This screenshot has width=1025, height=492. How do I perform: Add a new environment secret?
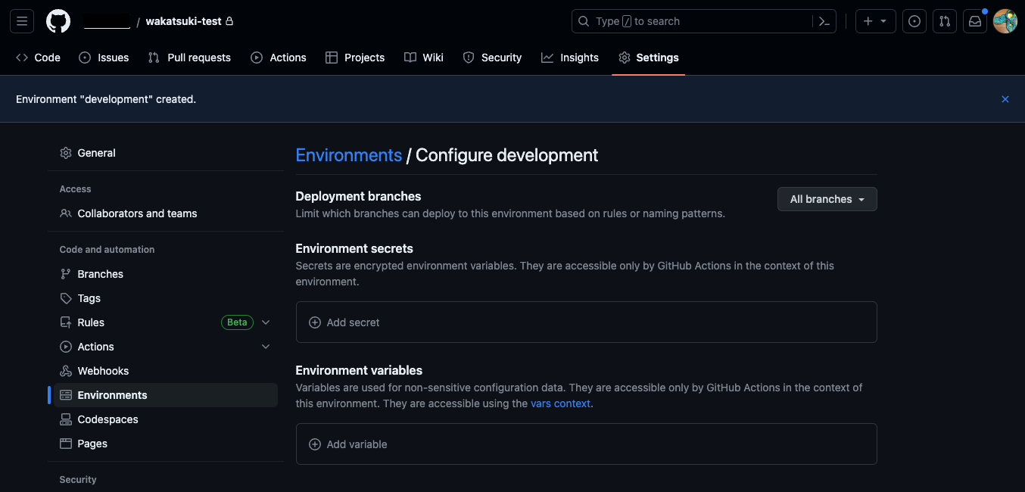344,322
